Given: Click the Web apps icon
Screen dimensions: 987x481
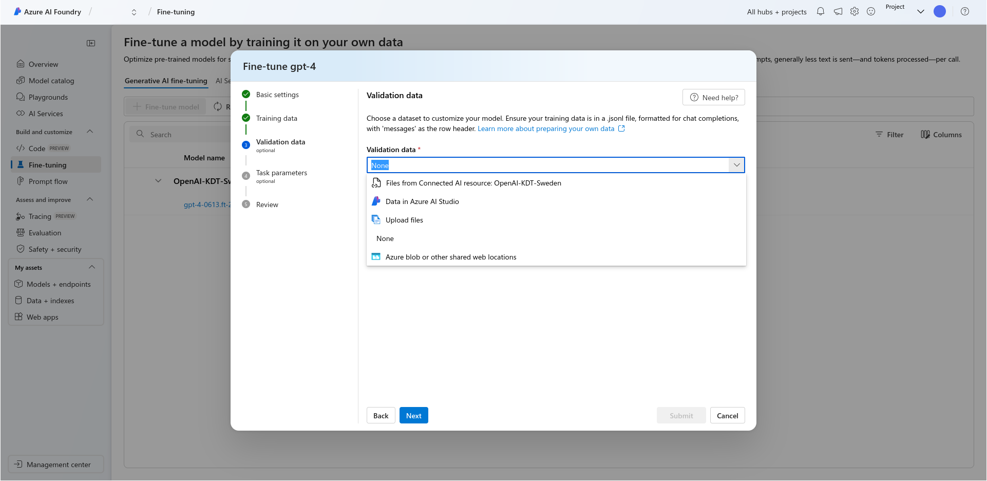Looking at the screenshot, I should pos(18,317).
